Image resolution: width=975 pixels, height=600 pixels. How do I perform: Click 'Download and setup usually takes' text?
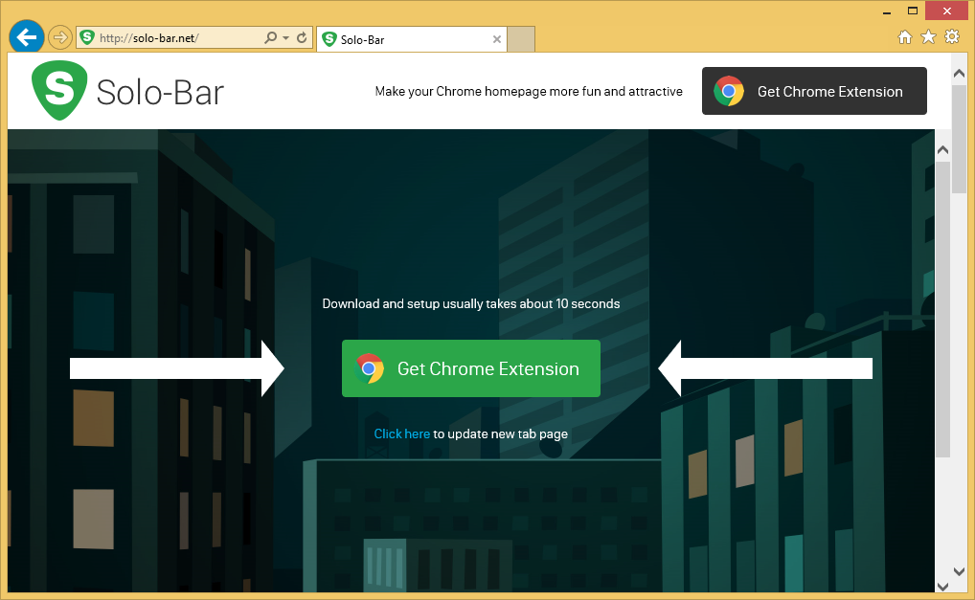pyautogui.click(x=470, y=303)
